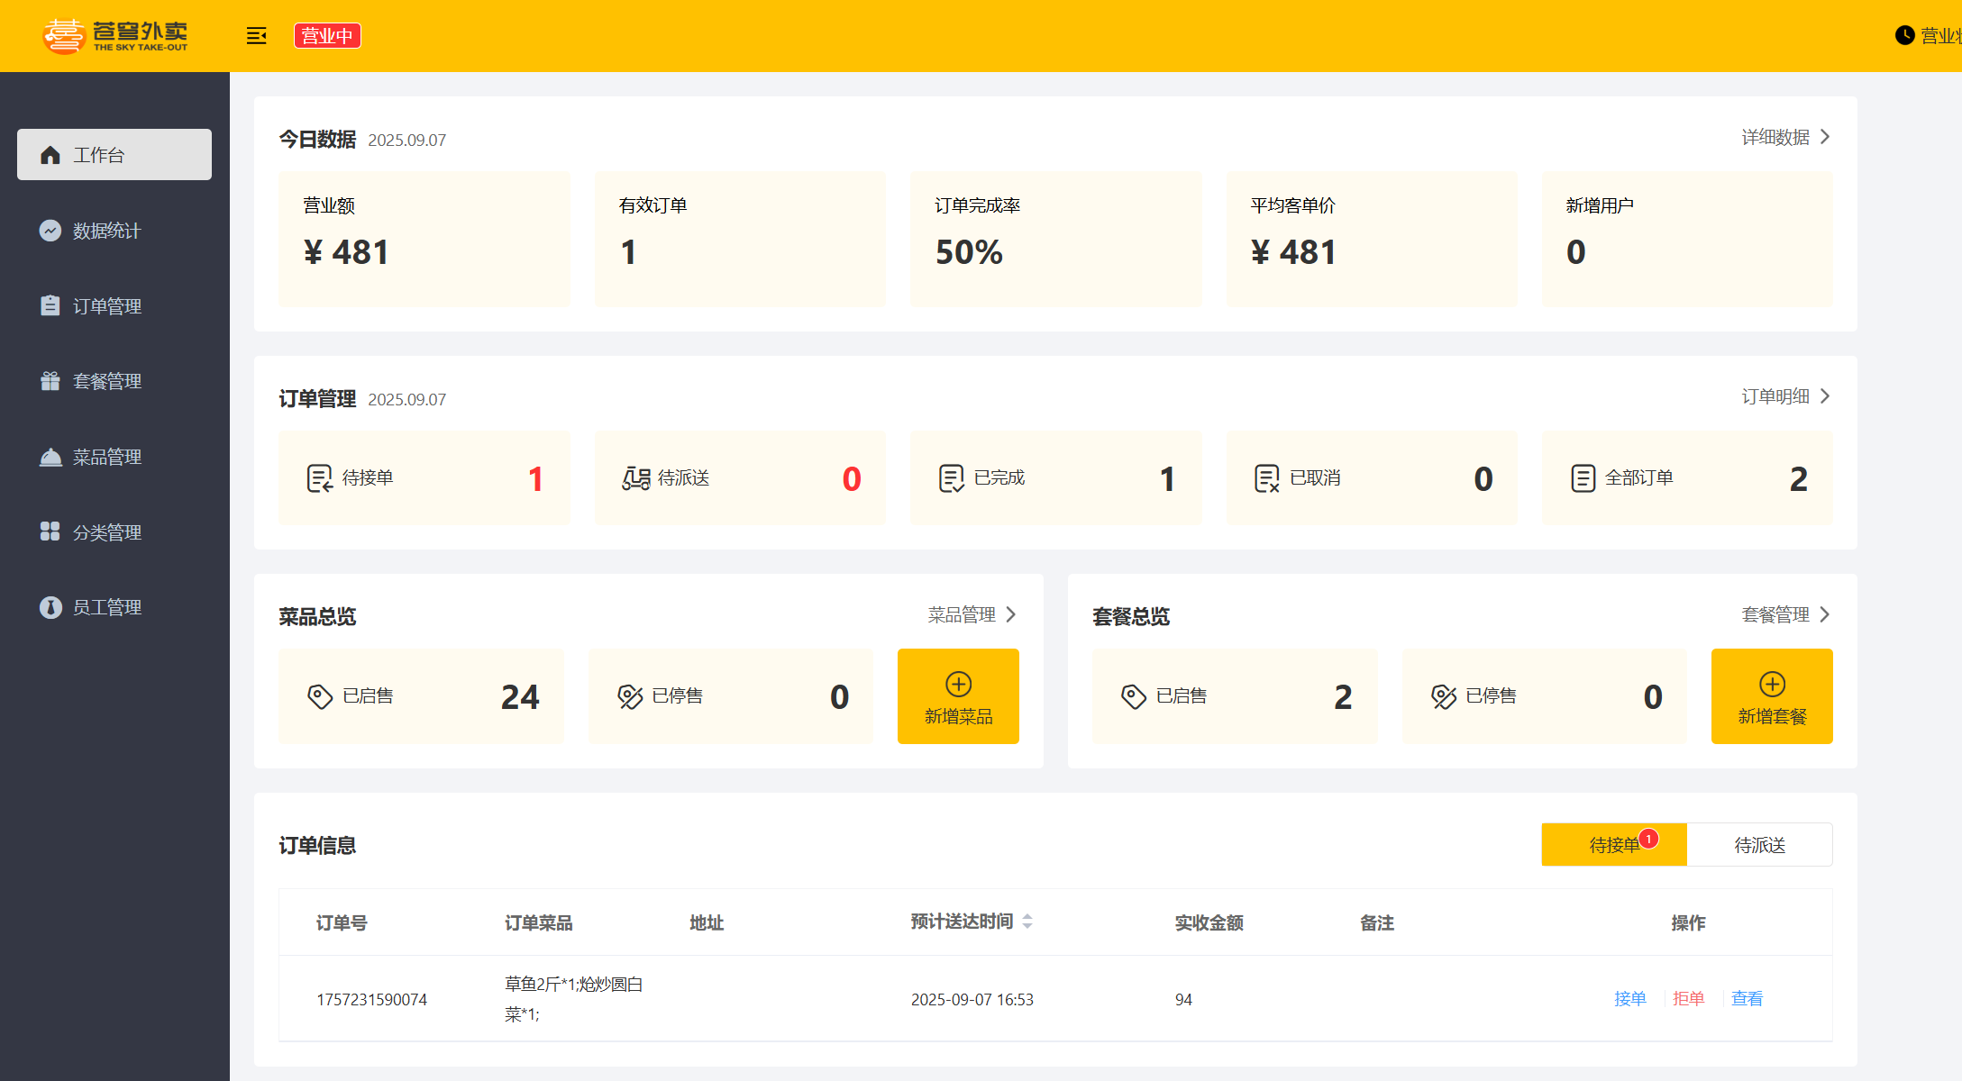1962x1081 pixels.
Task: Click the 已取消 cancelled order icon
Action: pos(1266,478)
